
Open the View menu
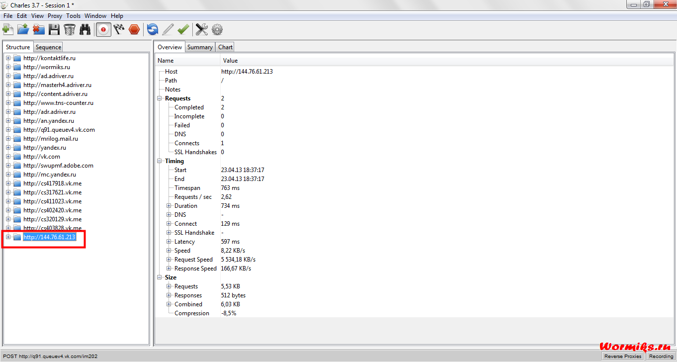37,16
